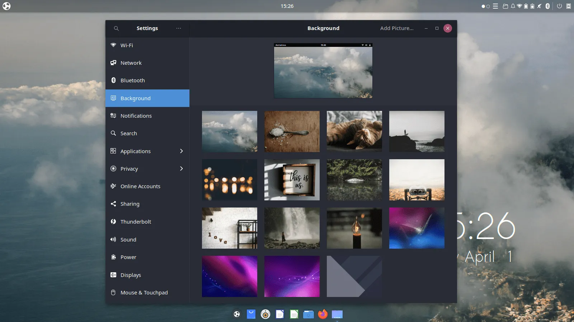Screen dimensions: 574x322
Task: Select the sleeping cat wallpaper
Action: coord(354,131)
